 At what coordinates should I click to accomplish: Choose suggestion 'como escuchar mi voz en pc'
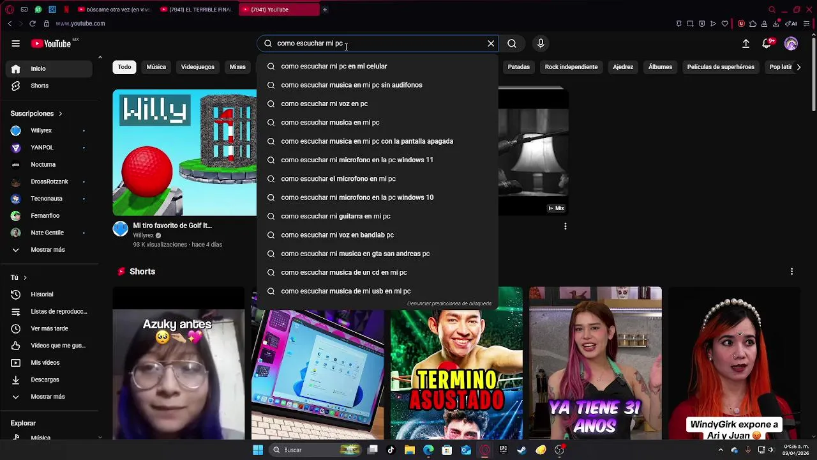pos(377,103)
